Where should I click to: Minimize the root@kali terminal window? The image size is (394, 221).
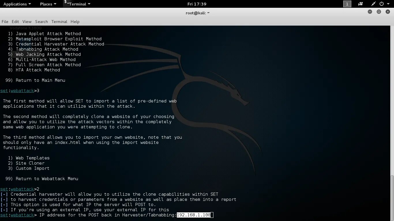[x=370, y=12]
